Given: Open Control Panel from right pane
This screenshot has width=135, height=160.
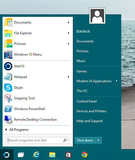Looking at the screenshot, I should coord(87,101).
